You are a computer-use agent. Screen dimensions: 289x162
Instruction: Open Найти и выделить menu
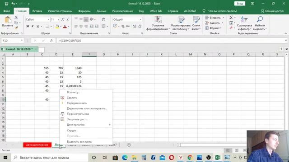(x=260, y=23)
